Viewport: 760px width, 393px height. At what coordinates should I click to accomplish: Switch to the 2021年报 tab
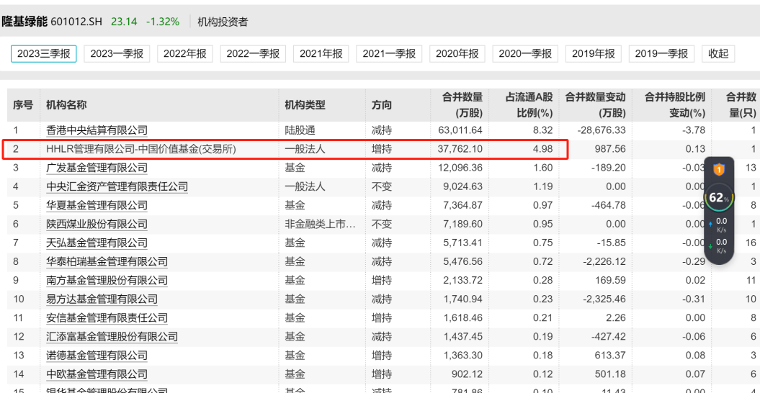321,53
